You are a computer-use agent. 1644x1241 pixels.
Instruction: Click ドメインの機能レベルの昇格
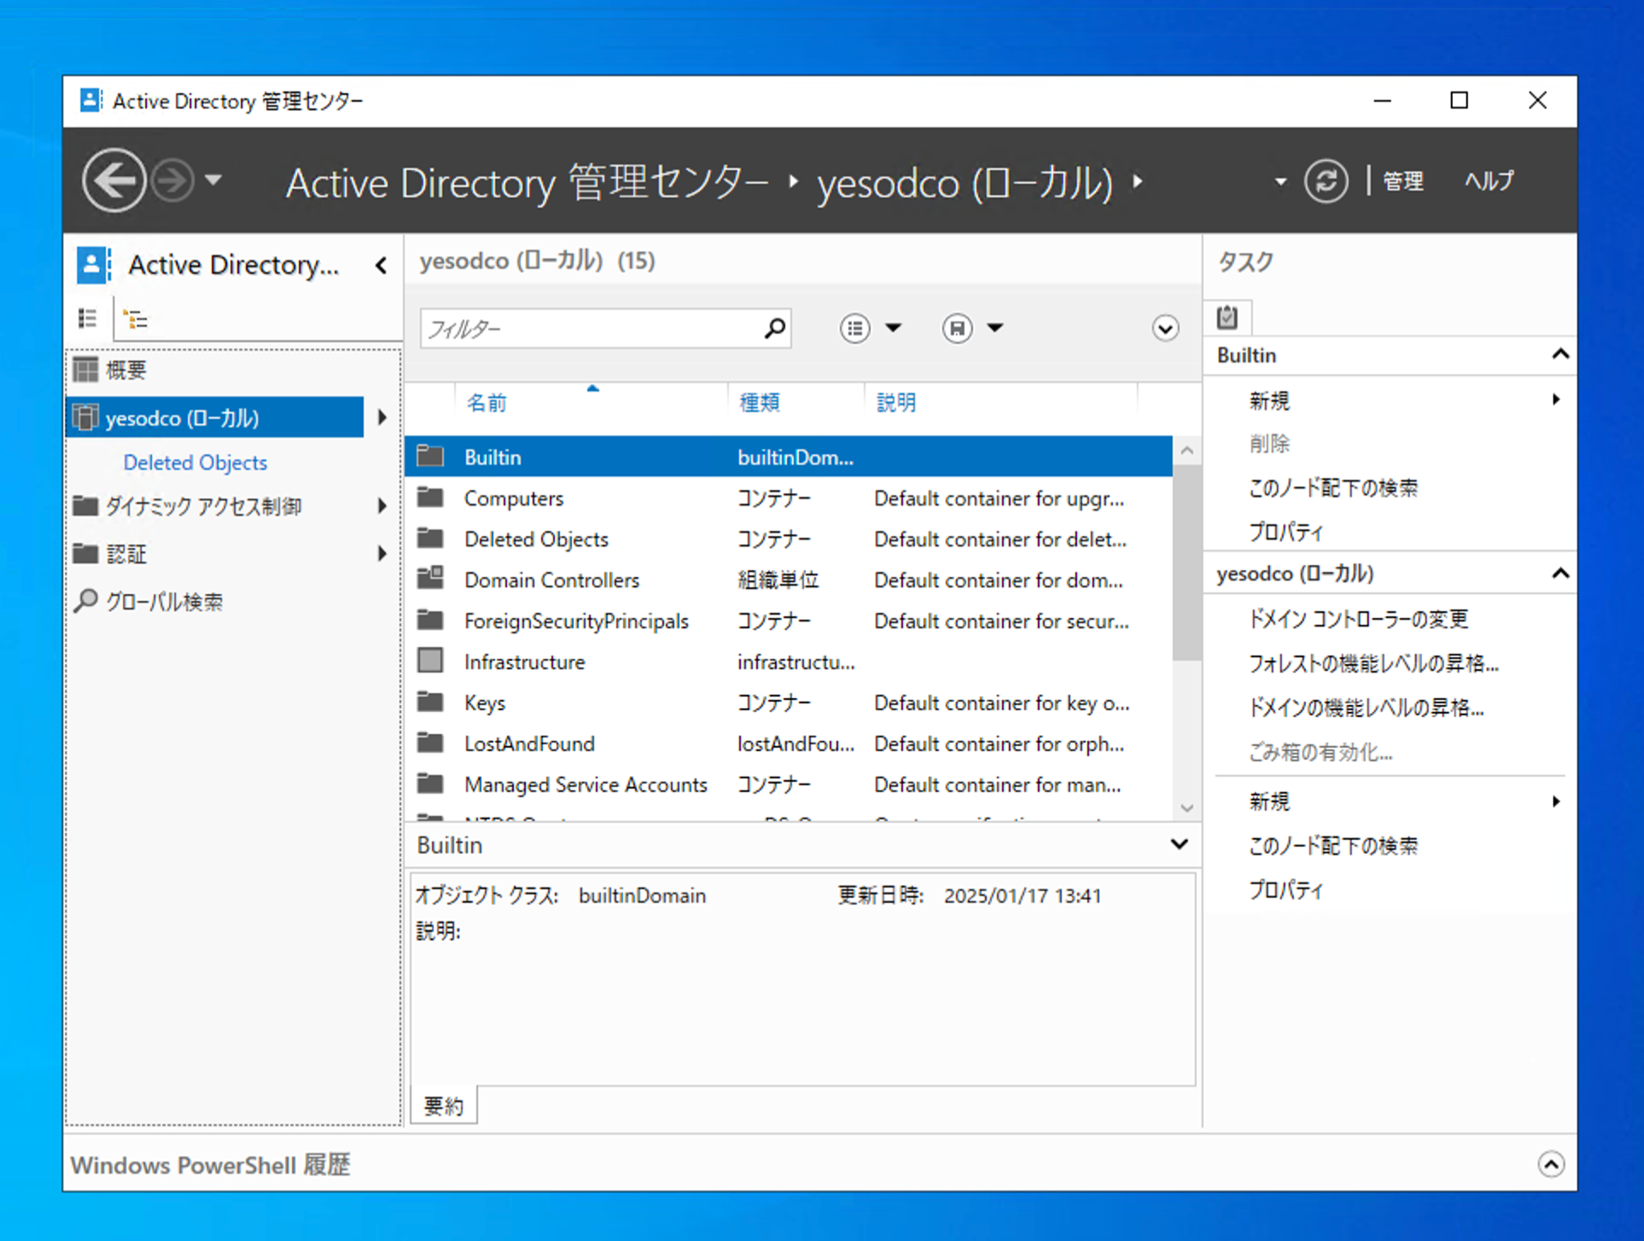1366,708
